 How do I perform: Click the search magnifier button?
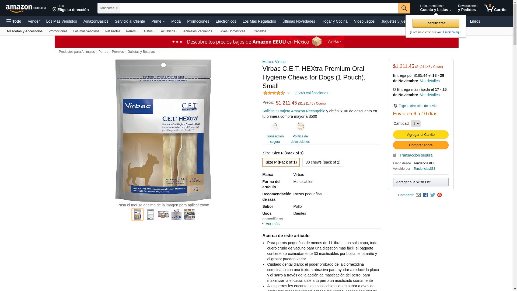tap(404, 8)
